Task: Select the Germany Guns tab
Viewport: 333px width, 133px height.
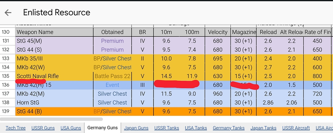Action: [x=102, y=128]
